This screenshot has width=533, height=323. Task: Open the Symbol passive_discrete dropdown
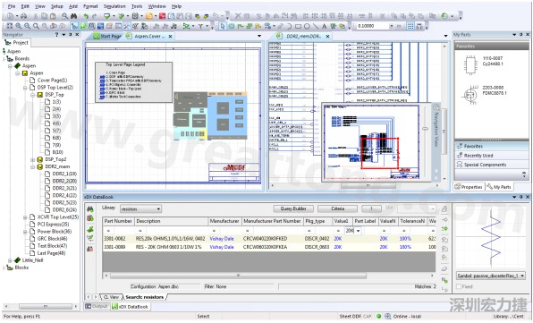(x=491, y=276)
